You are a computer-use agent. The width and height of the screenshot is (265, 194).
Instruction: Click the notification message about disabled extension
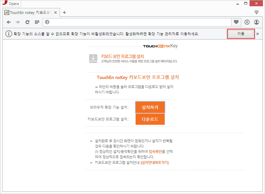coord(106,34)
